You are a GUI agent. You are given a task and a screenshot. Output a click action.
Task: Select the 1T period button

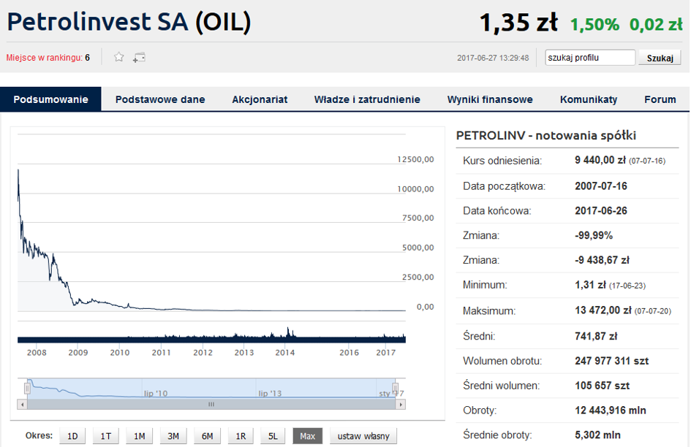click(106, 436)
